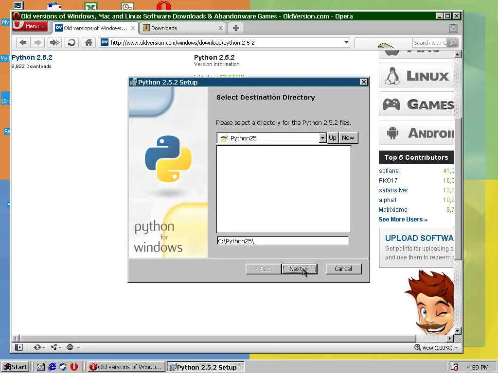Viewport: 498px width, 373px height.
Task: Click the Up directory button
Action: 333,138
